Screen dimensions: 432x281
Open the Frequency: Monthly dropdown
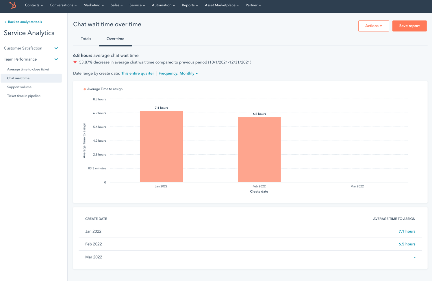(178, 73)
